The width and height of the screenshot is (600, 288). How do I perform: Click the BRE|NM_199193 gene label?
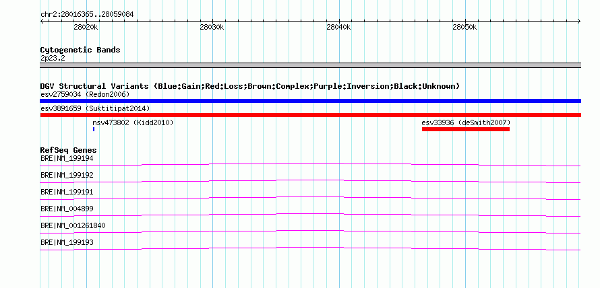click(67, 242)
